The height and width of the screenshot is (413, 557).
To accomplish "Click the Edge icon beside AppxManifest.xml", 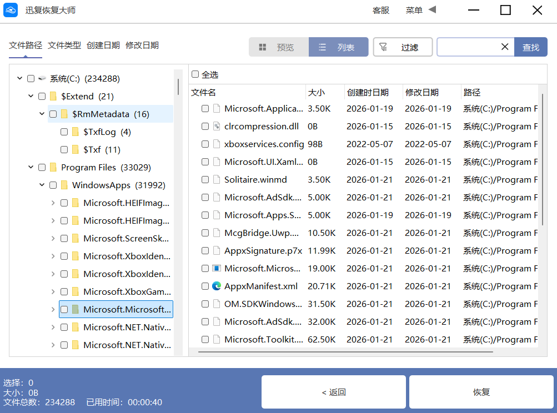I will point(217,286).
